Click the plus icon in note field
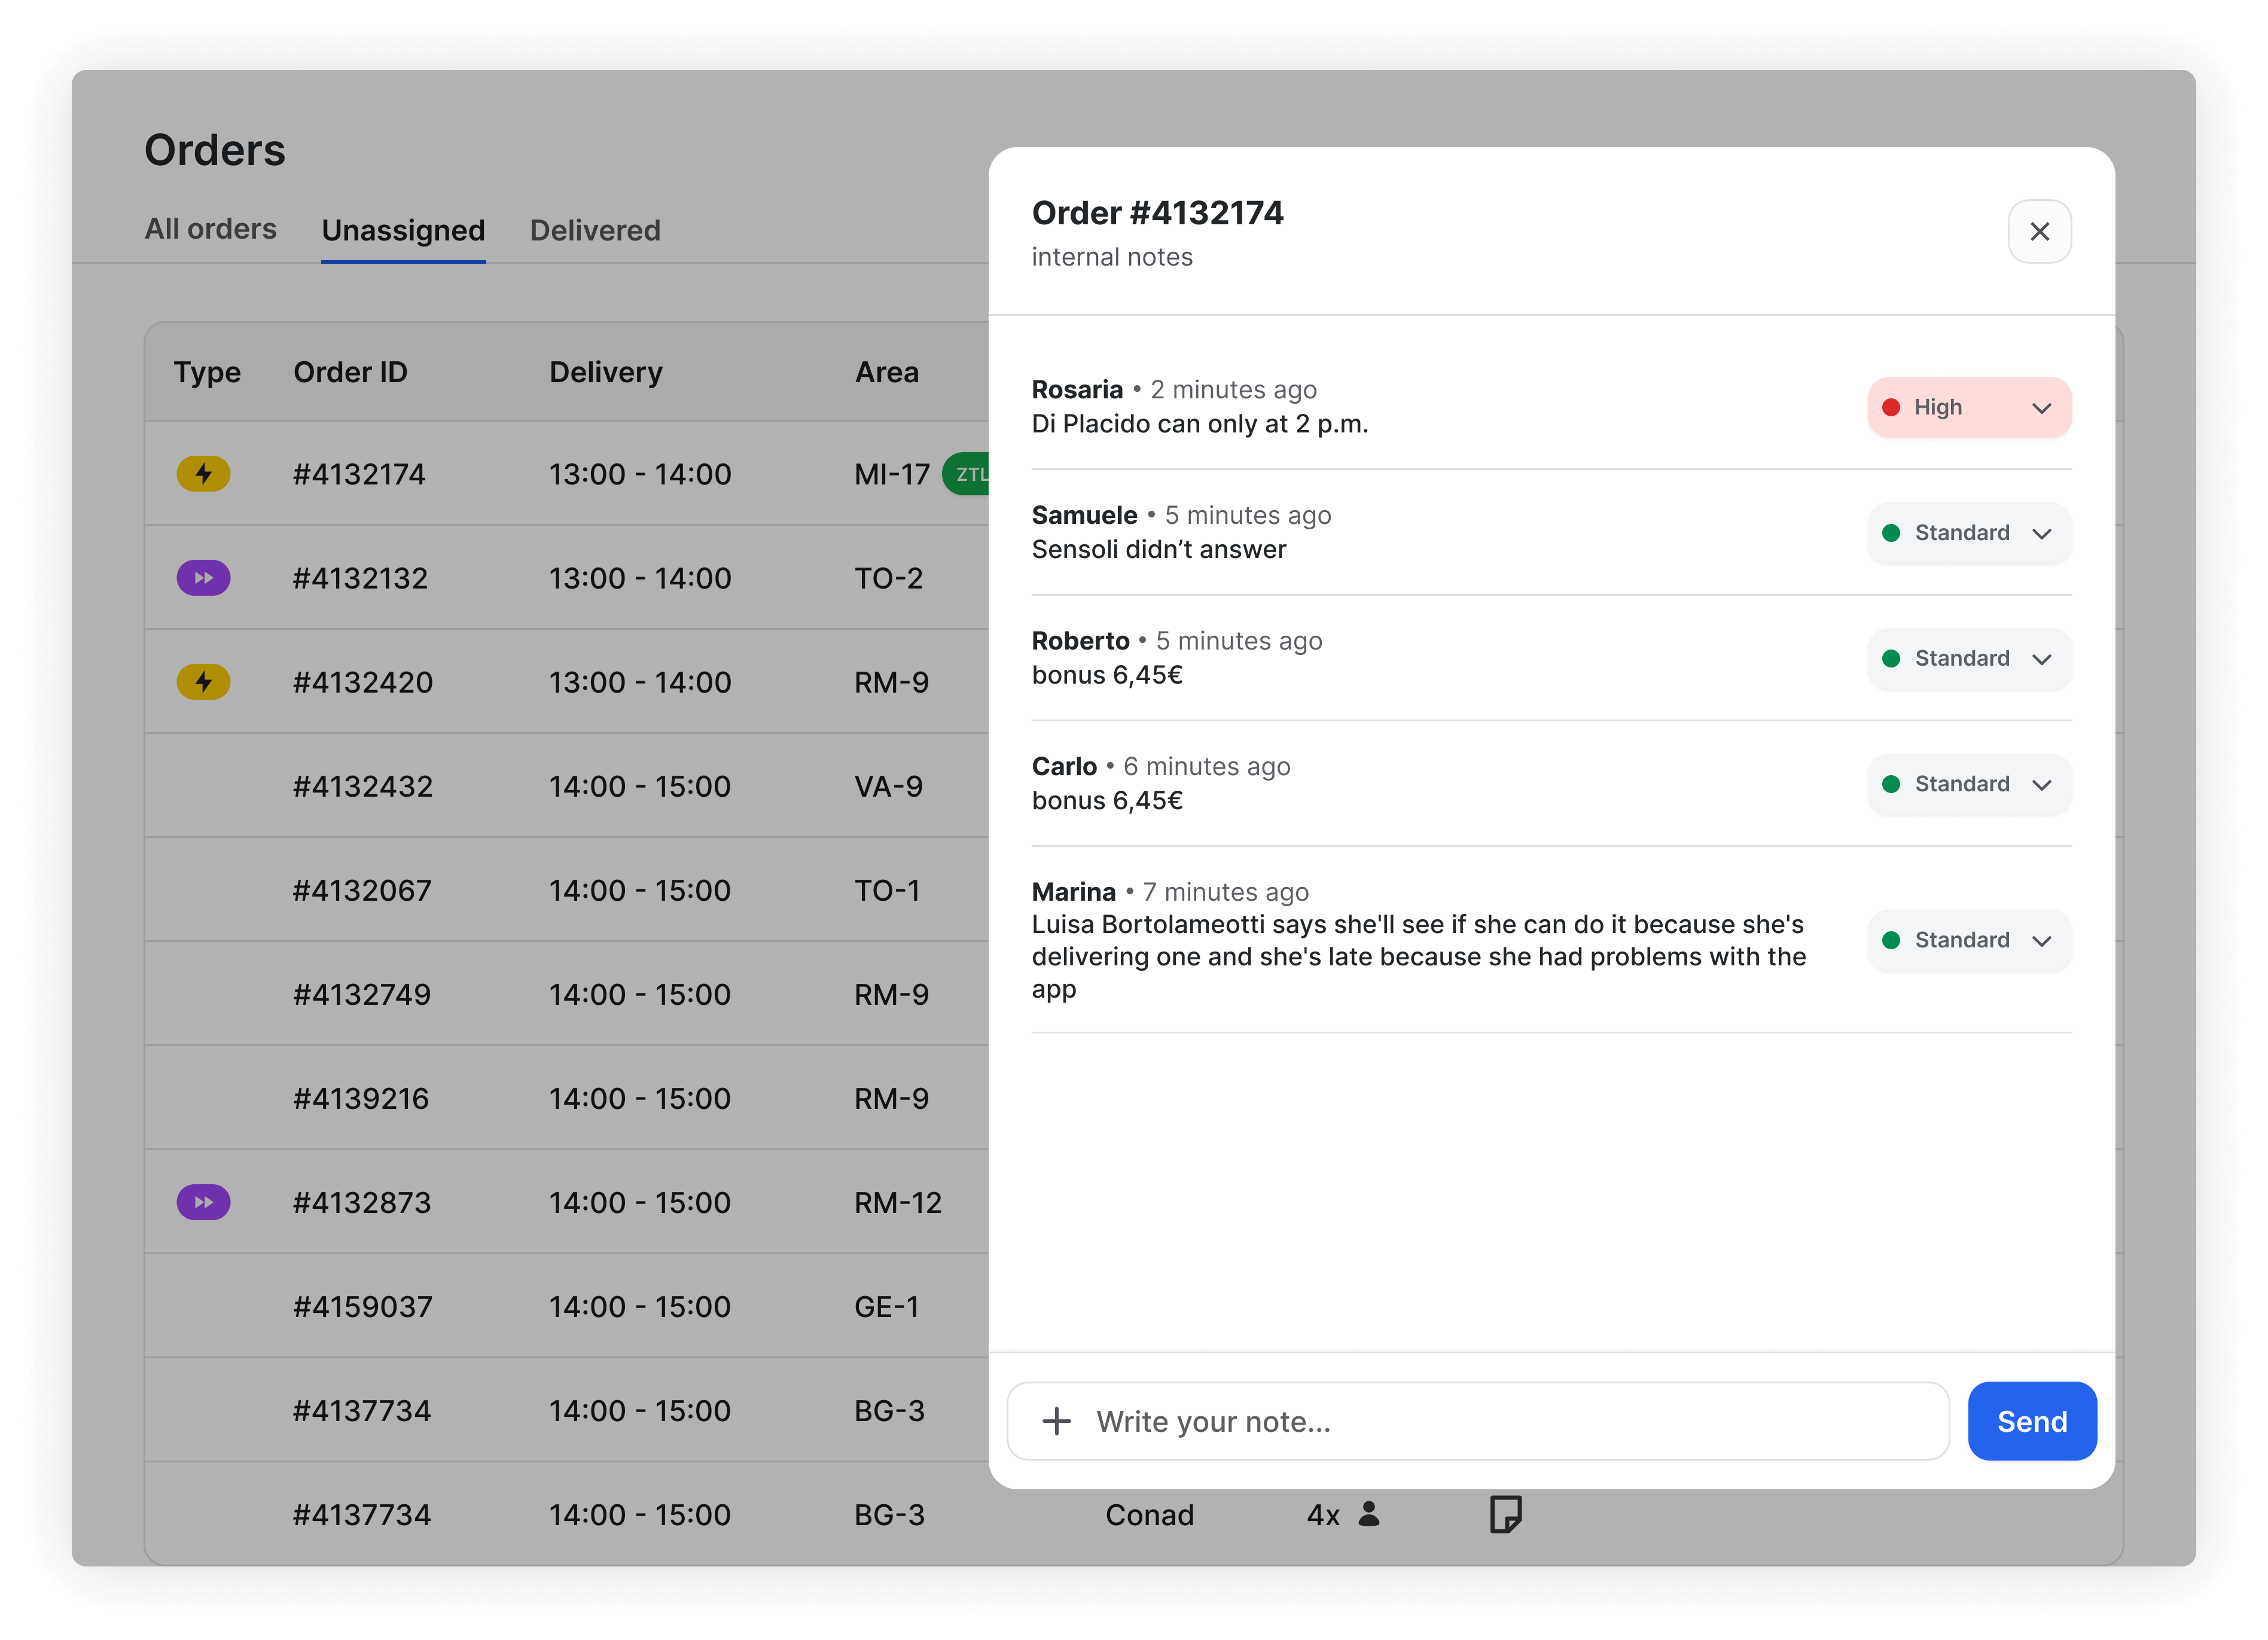The height and width of the screenshot is (1640, 2268). 1056,1421
